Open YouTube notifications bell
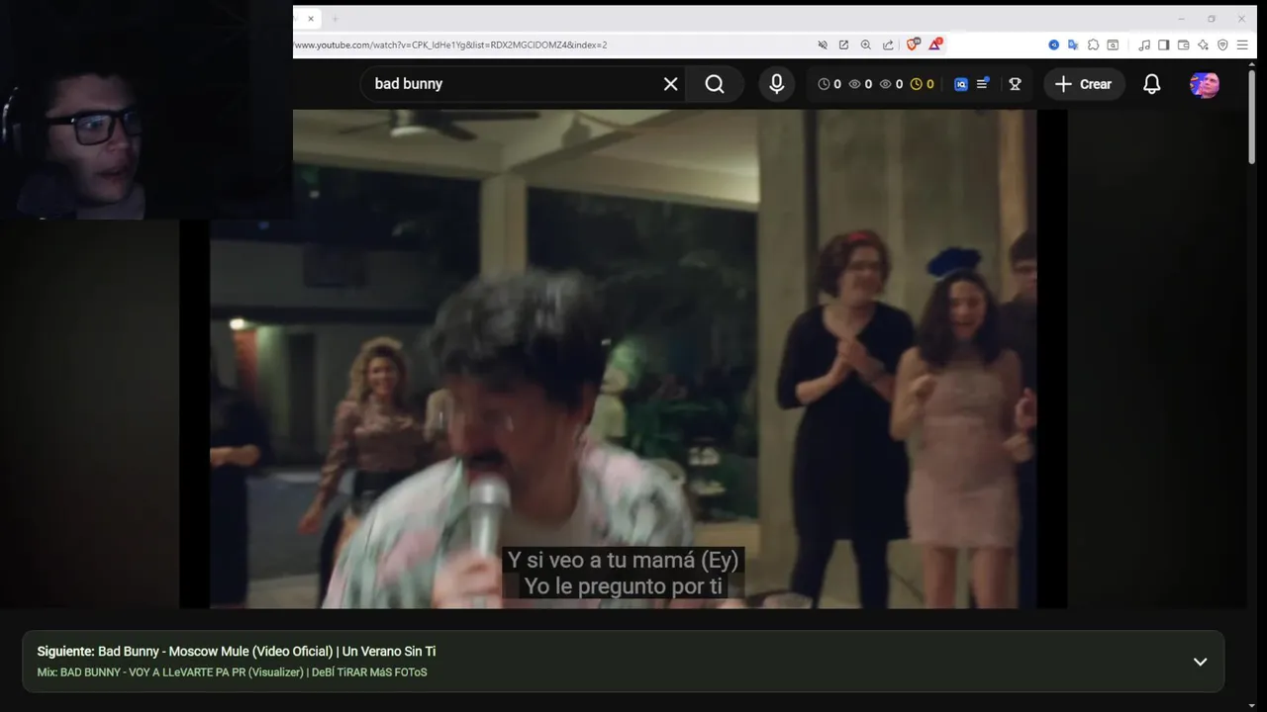 click(1152, 84)
